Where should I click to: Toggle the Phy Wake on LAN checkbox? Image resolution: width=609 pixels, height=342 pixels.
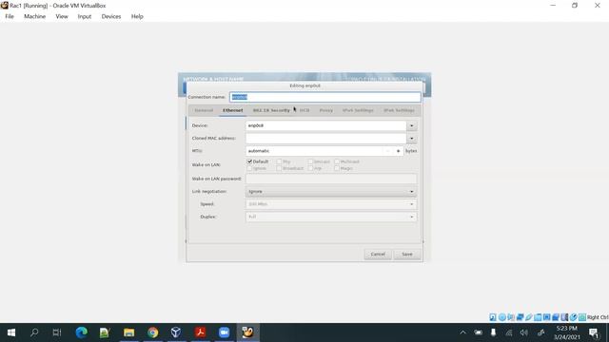coord(279,161)
